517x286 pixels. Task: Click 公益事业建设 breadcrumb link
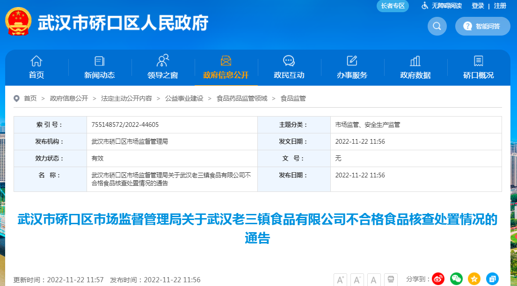[184, 98]
